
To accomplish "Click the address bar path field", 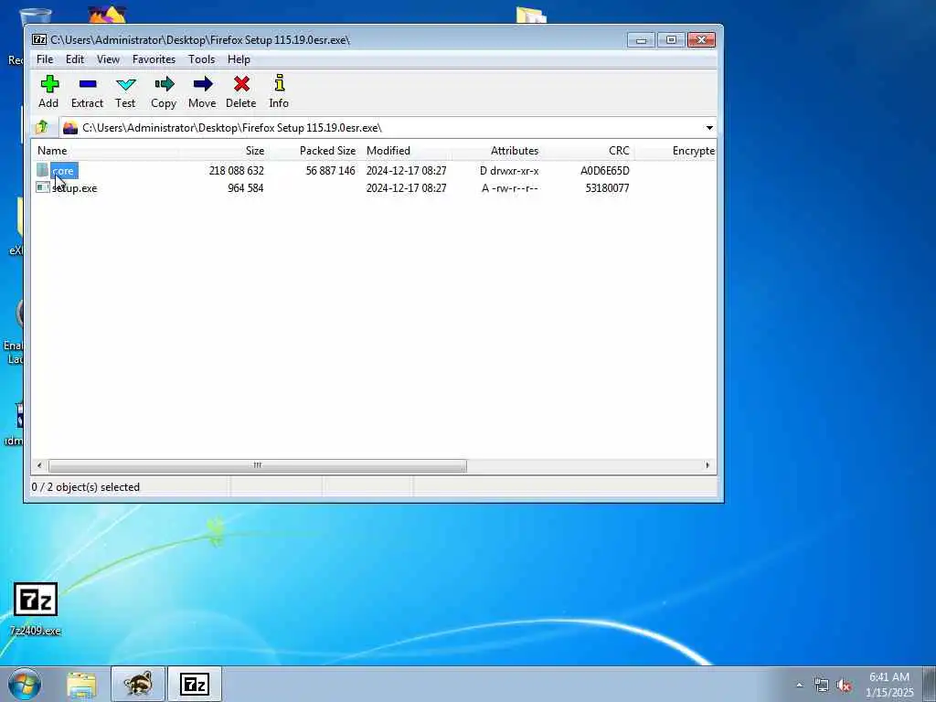I will click(381, 128).
